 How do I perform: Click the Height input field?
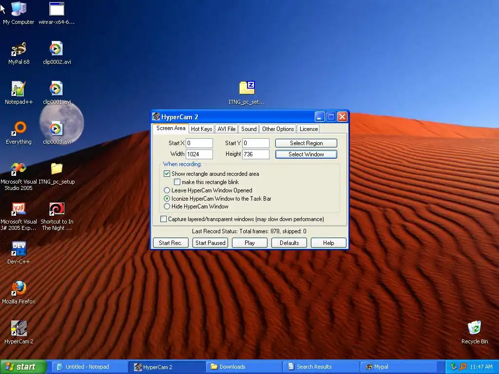pyautogui.click(x=256, y=154)
